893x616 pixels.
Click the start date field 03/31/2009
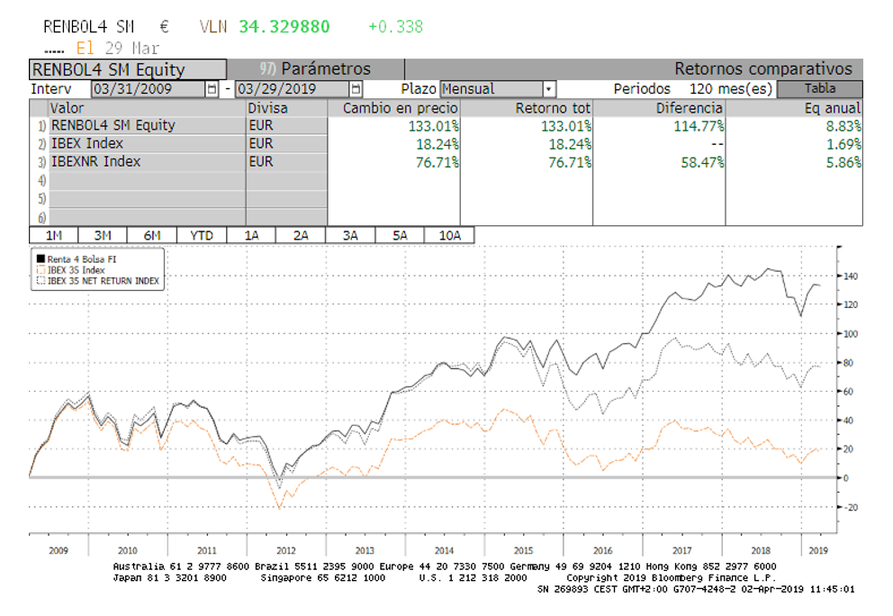click(x=148, y=89)
